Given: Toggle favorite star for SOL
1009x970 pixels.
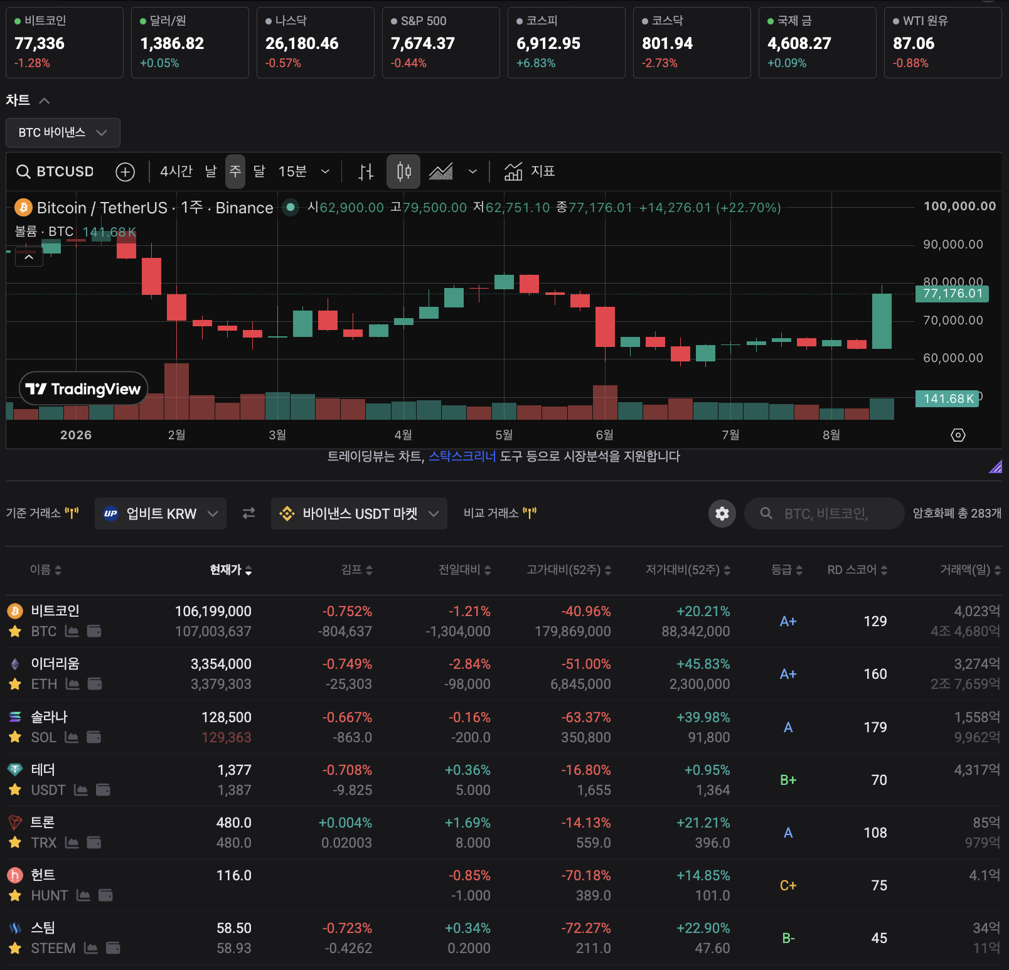Looking at the screenshot, I should point(15,737).
